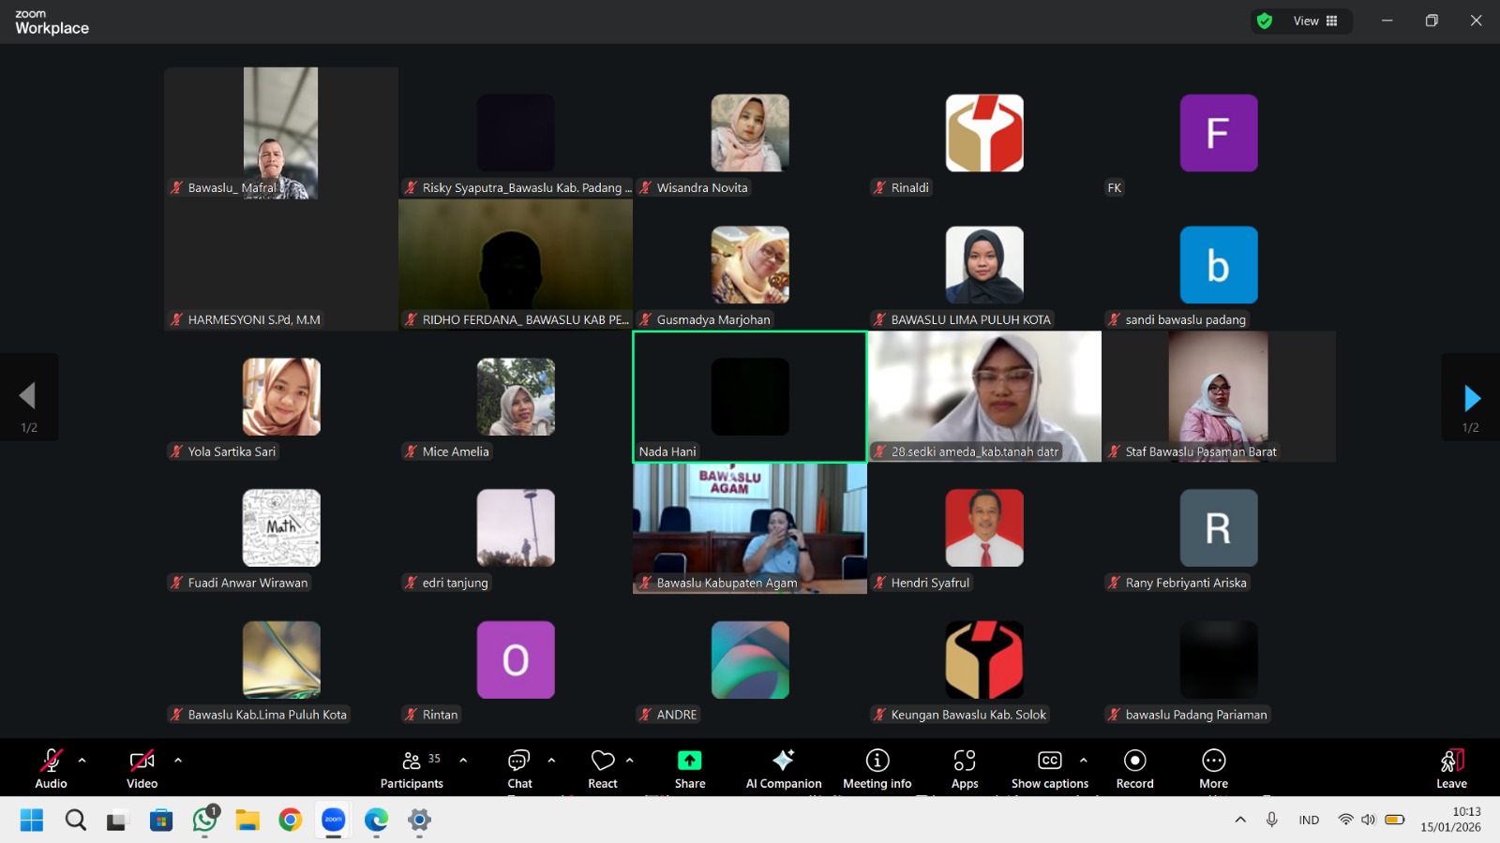Open the Apps panel
1500x843 pixels.
coord(965,768)
